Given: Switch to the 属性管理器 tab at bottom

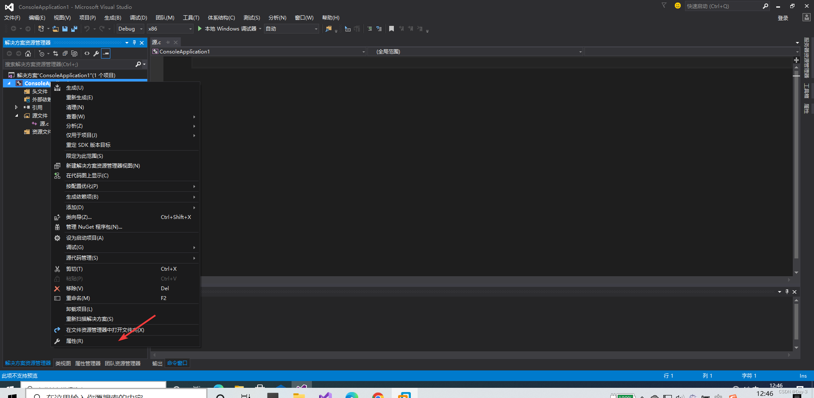Looking at the screenshot, I should (x=88, y=364).
